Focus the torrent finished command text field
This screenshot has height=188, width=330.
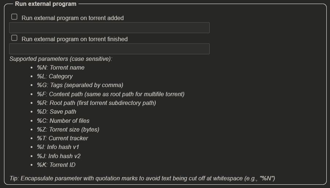[109, 49]
